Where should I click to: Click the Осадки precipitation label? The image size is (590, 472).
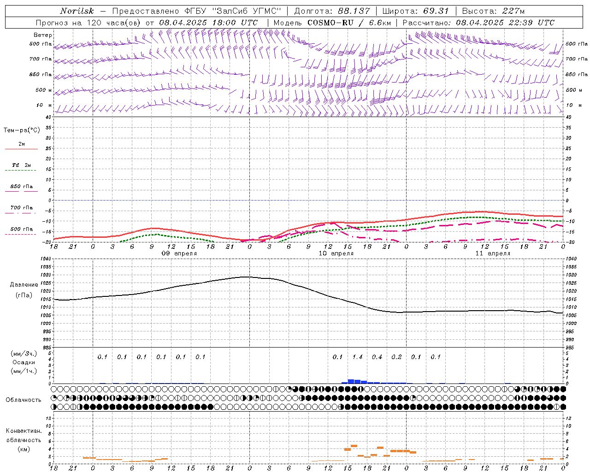(24, 362)
